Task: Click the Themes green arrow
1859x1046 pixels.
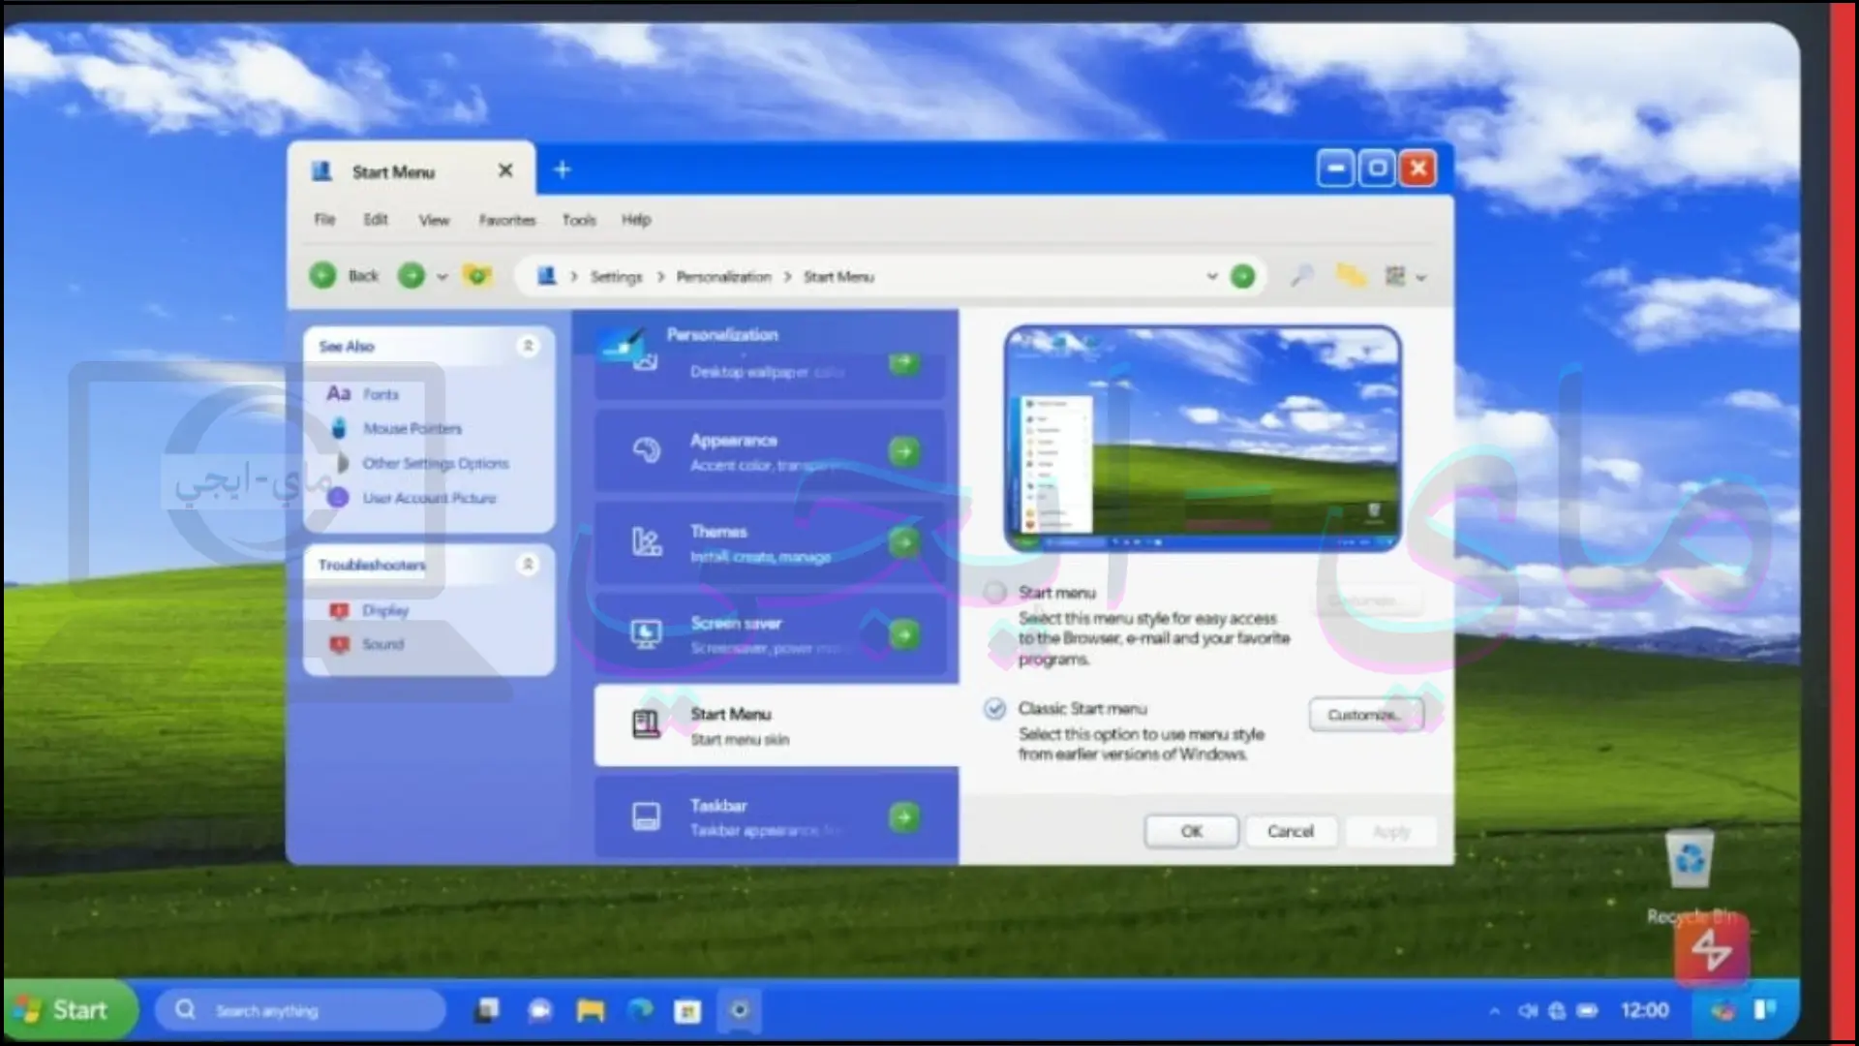Action: (903, 542)
